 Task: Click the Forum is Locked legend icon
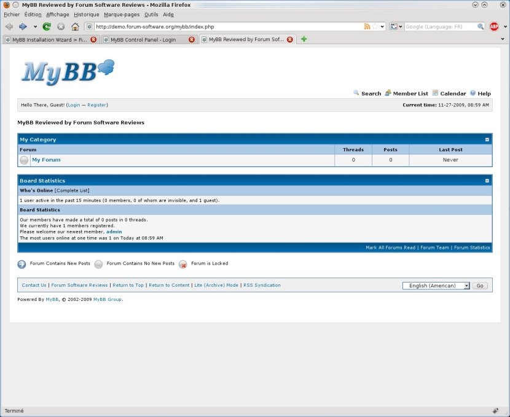[182, 264]
